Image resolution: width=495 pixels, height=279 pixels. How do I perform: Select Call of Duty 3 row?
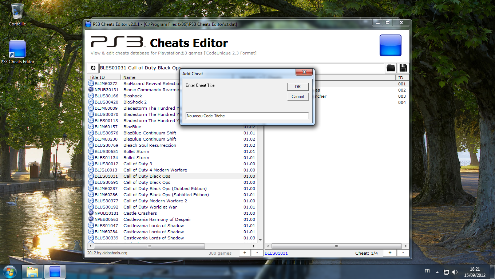tap(172, 164)
